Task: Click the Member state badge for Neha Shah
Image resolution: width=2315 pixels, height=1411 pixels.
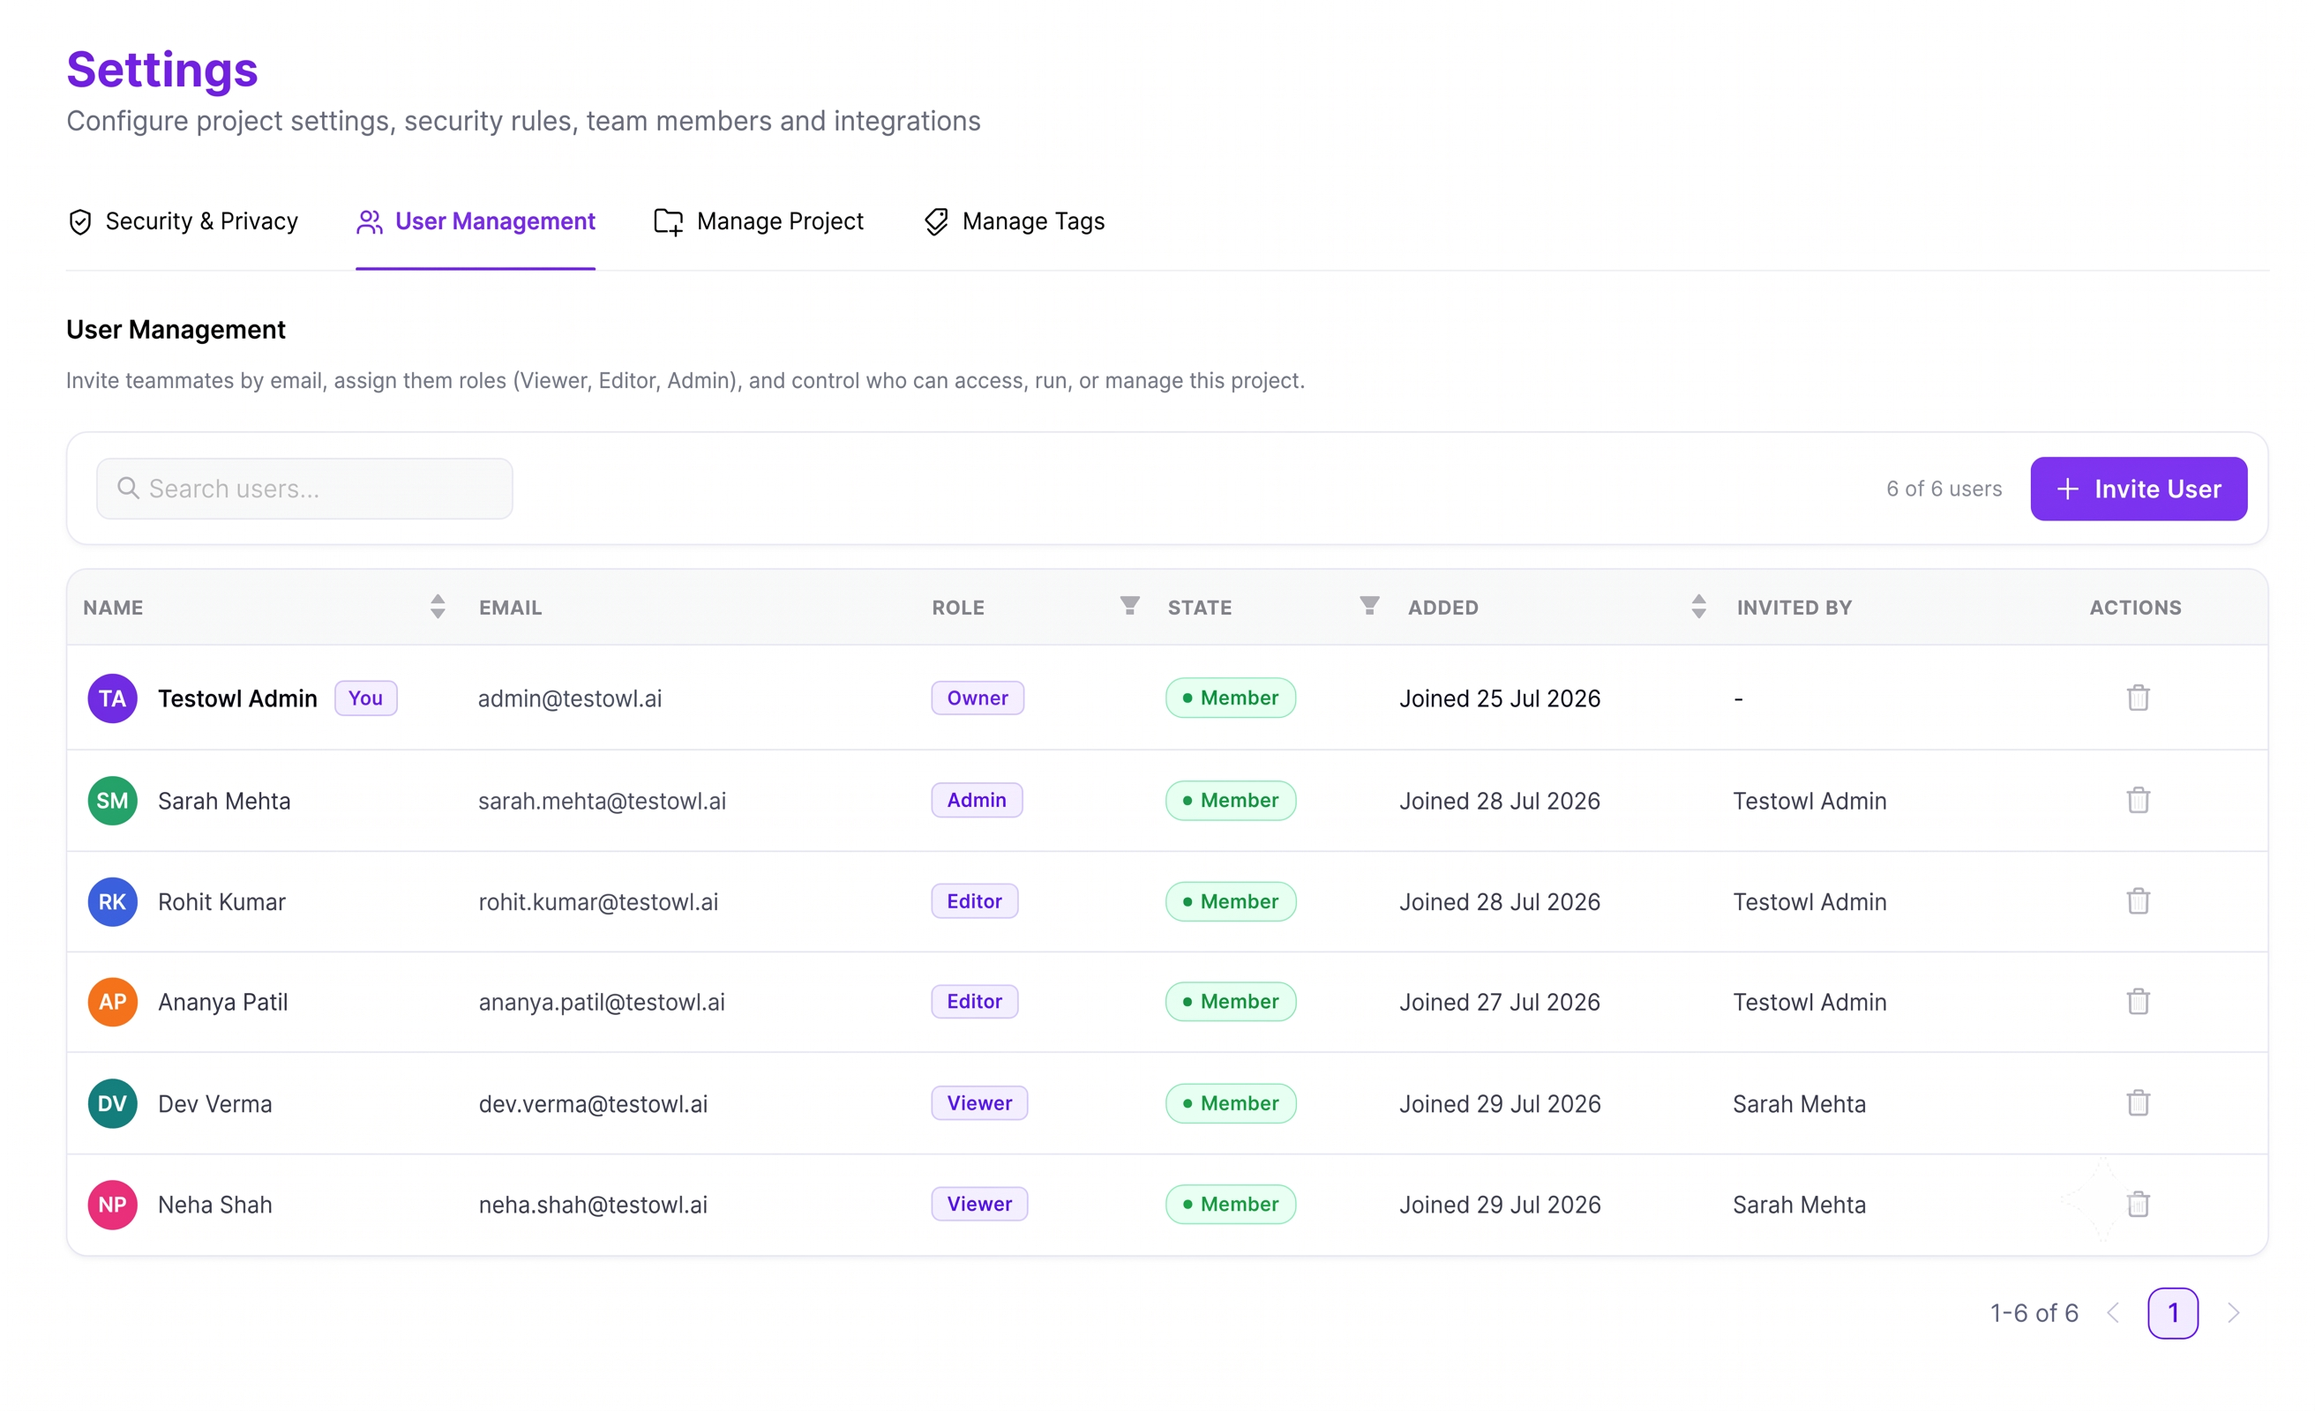Action: coord(1231,1205)
